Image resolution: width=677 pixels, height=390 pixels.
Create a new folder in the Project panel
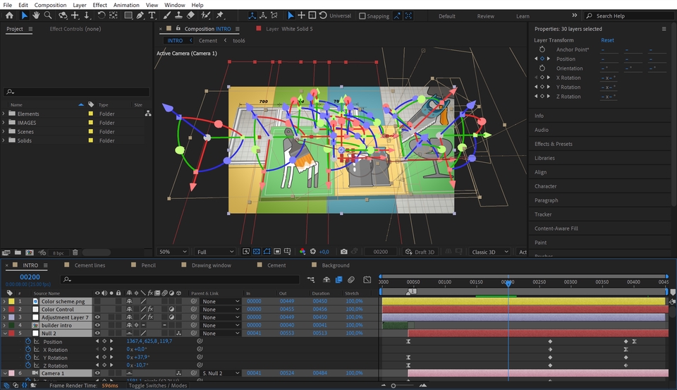click(x=18, y=252)
